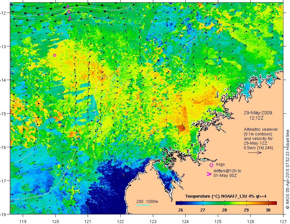The height and width of the screenshot is (224, 290).
Task: Click the longitude axis label "125"
Action: point(218,221)
